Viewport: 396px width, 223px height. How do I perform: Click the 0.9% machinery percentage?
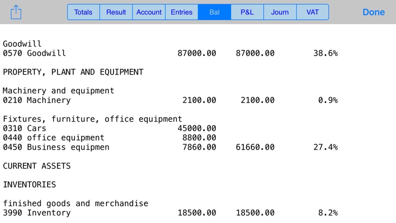(328, 100)
